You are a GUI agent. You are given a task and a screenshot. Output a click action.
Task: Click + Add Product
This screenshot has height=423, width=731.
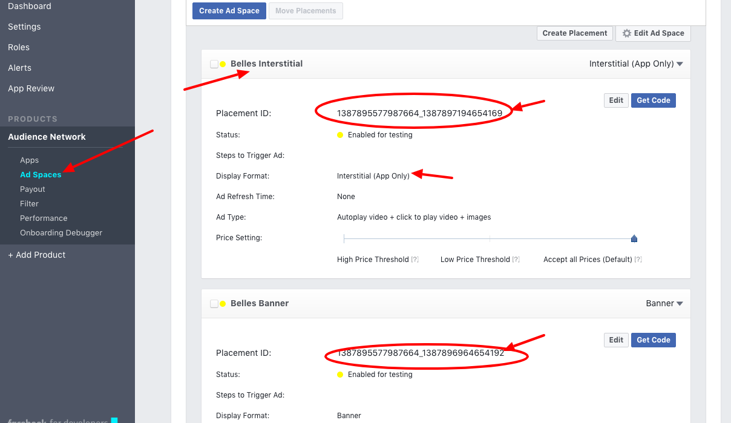coord(36,255)
